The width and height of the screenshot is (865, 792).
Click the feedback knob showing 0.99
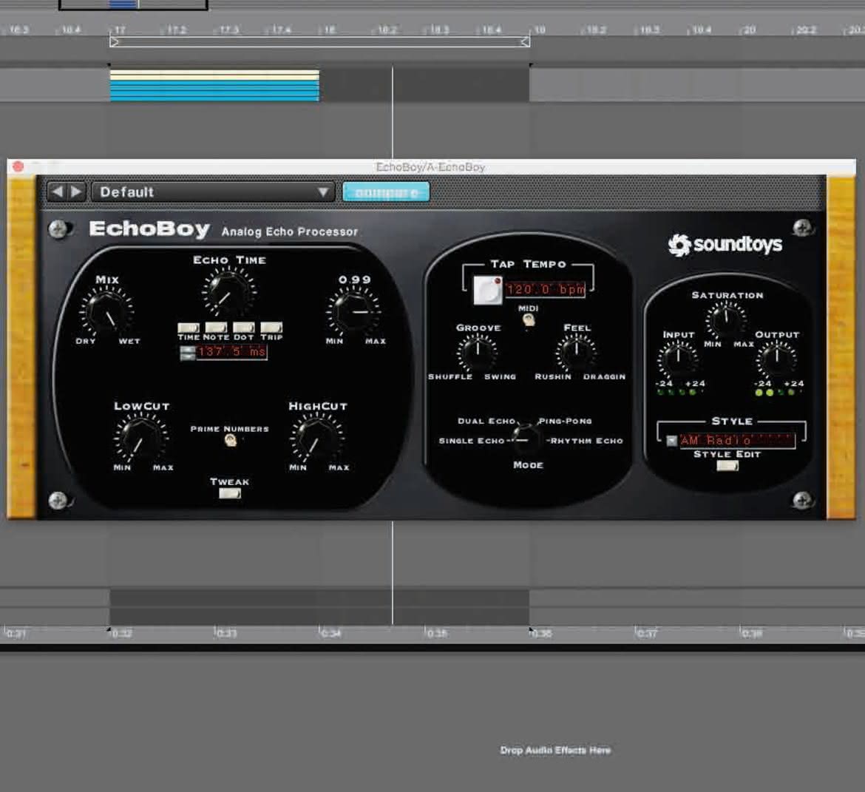click(353, 312)
